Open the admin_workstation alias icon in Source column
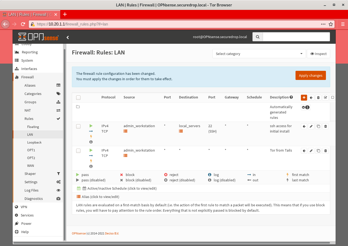Screen dimensions: 348x246 tap(125, 131)
